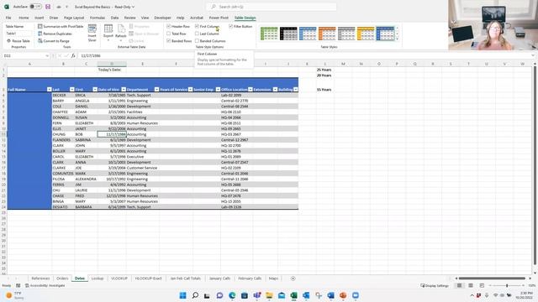Open First column filter dropdown
Image resolution: width=538 pixels, height=302 pixels.
click(x=95, y=90)
